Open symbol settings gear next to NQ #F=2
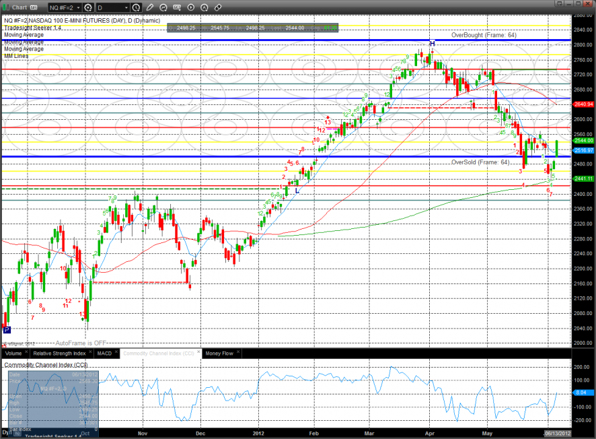 point(88,8)
